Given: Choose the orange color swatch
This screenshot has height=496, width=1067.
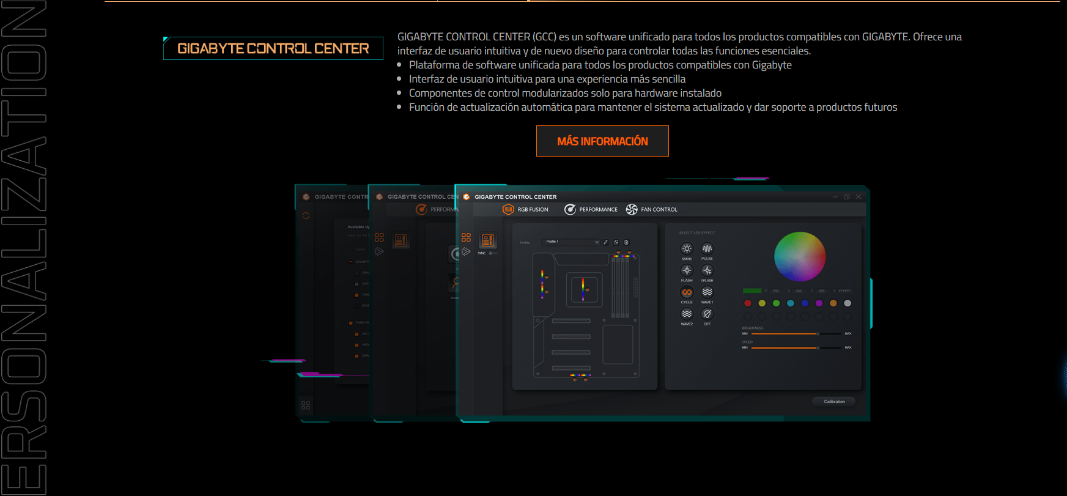Looking at the screenshot, I should click(x=833, y=303).
